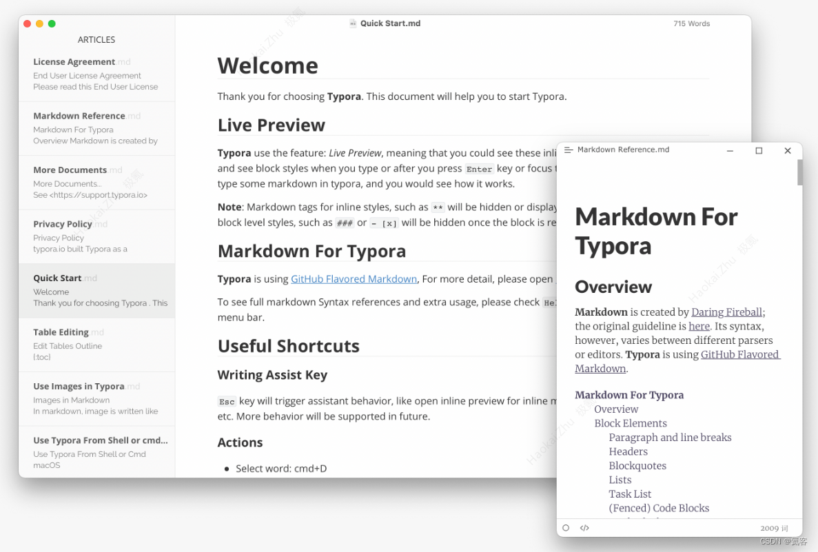
Task: Open the Daring Fireball link
Action: coord(727,312)
